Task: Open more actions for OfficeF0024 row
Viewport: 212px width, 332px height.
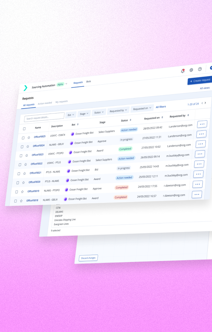Action: tap(201, 134)
